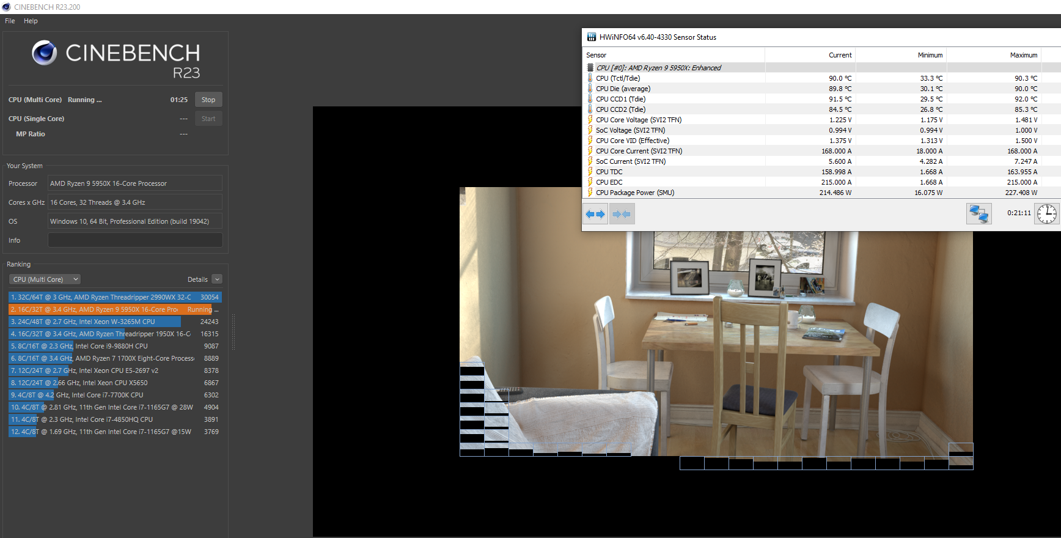Click the CPU chip icon in sensor header row
Viewport: 1061px width, 538px height.
pos(590,68)
